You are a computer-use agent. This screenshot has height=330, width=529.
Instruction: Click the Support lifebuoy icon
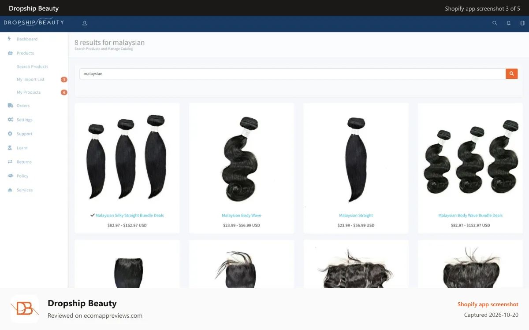pyautogui.click(x=10, y=134)
